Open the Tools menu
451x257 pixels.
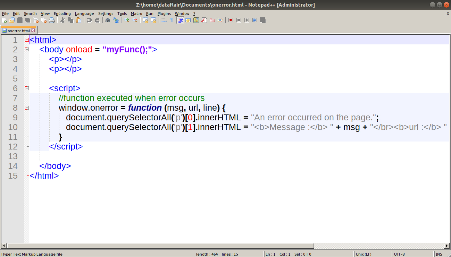(x=122, y=14)
